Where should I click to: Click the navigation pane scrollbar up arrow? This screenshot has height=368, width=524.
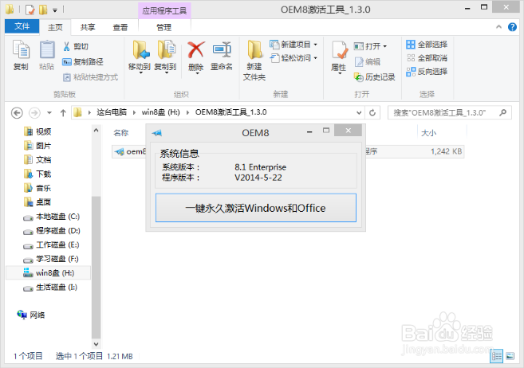coord(97,131)
